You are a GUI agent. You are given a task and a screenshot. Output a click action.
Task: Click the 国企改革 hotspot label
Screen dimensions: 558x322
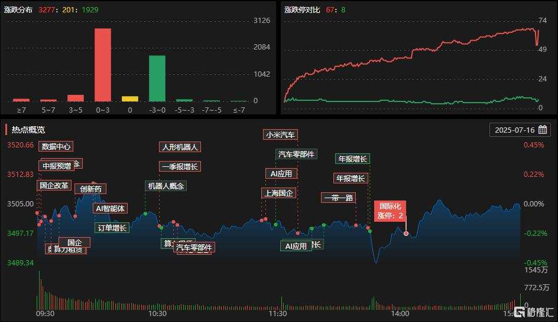click(54, 185)
